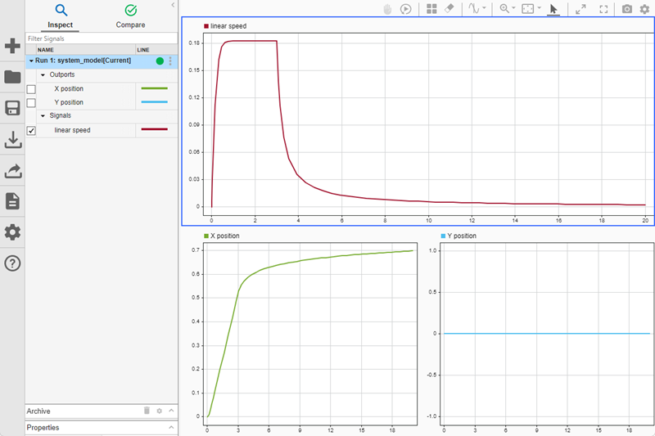Viewport: 655px width, 436px height.
Task: Take a plot snapshot with camera icon
Action: coord(627,9)
